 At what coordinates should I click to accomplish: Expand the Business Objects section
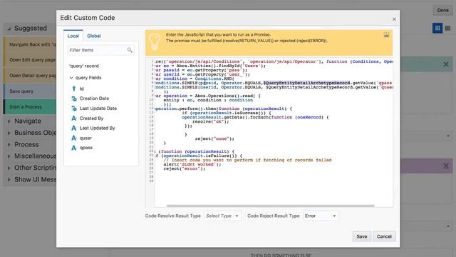[x=9, y=133]
